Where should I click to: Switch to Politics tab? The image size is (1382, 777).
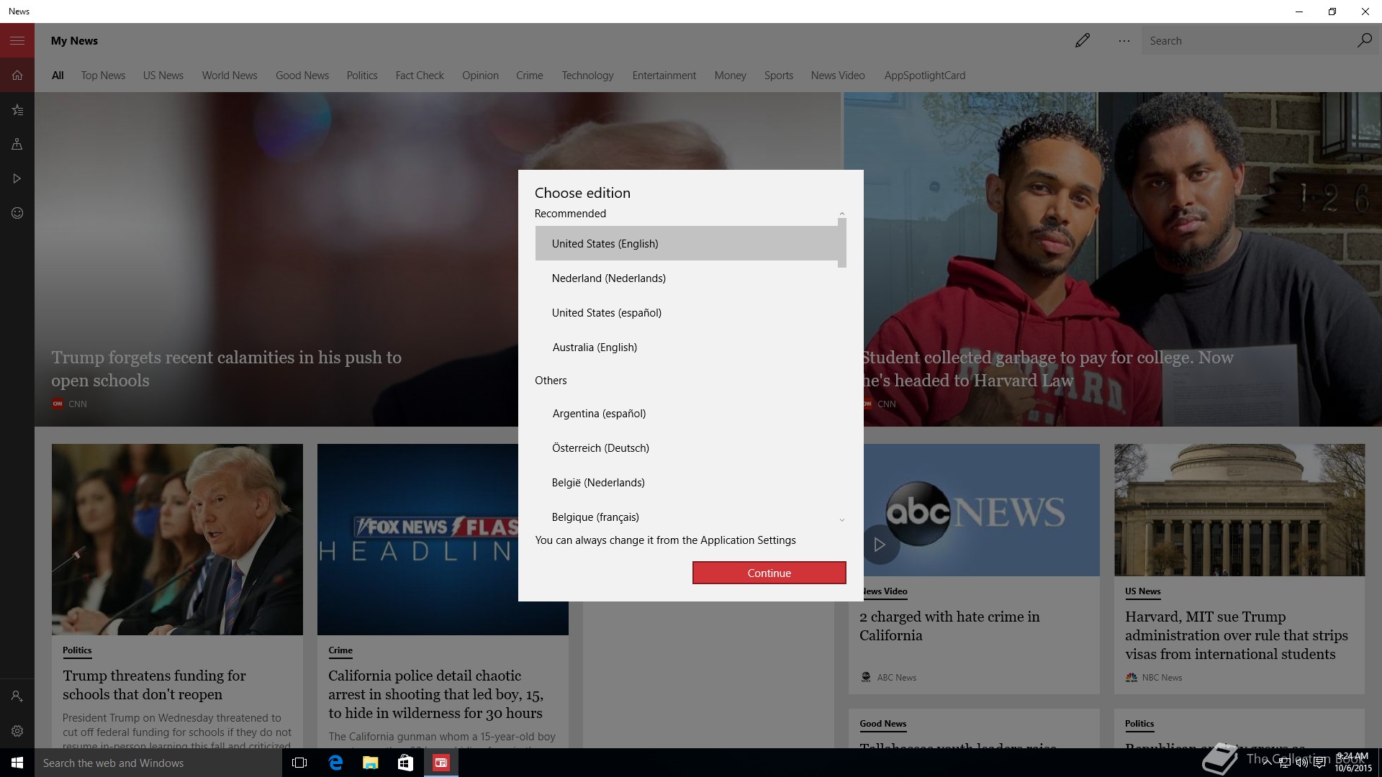362,76
